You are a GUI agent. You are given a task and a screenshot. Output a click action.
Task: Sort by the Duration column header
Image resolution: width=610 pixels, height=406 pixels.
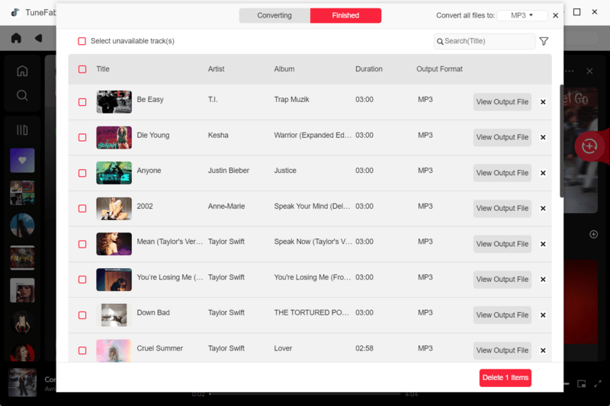pos(369,69)
